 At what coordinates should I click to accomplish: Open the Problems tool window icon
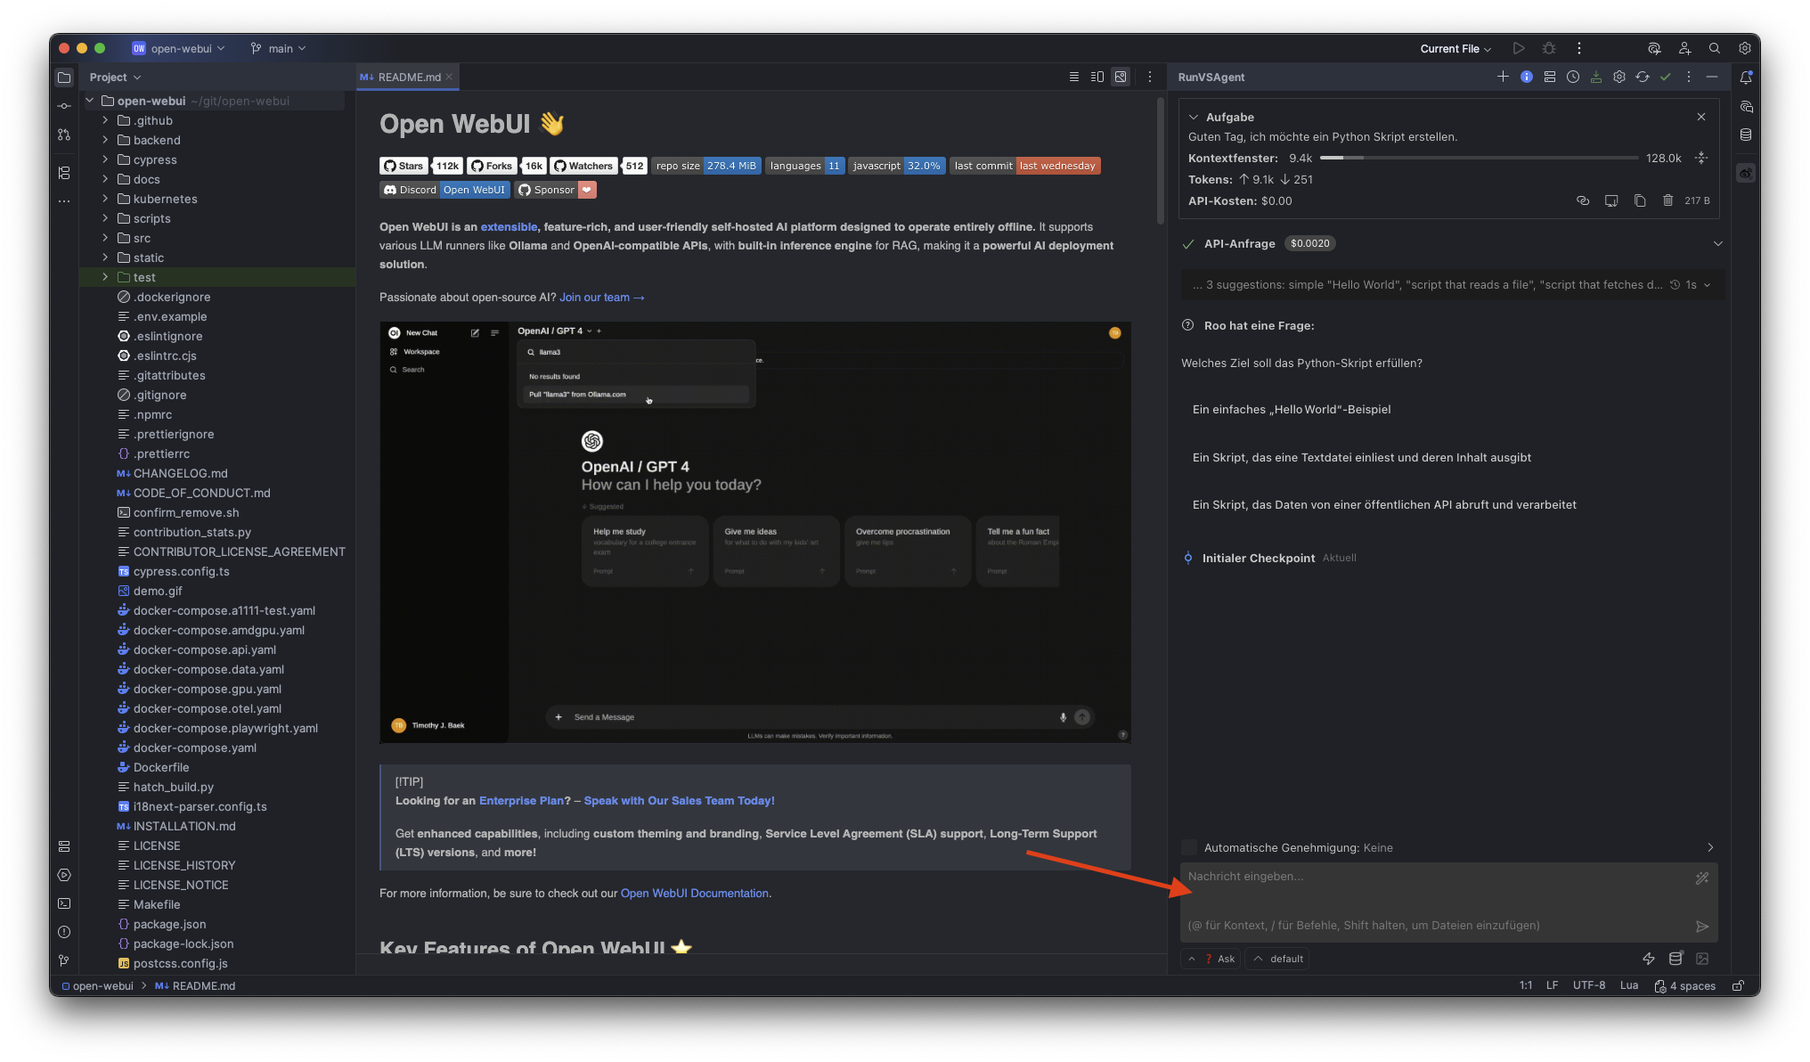pyautogui.click(x=64, y=932)
